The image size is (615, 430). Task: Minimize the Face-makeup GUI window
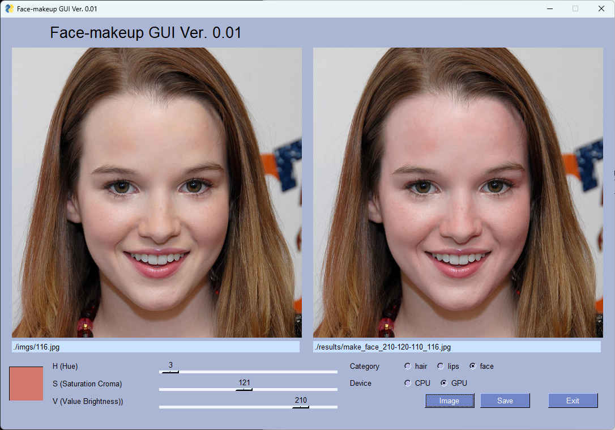[x=549, y=8]
